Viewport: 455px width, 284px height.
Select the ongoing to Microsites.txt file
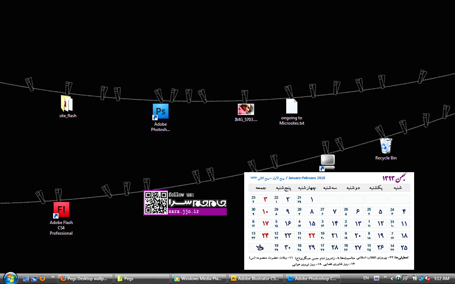coord(291,106)
